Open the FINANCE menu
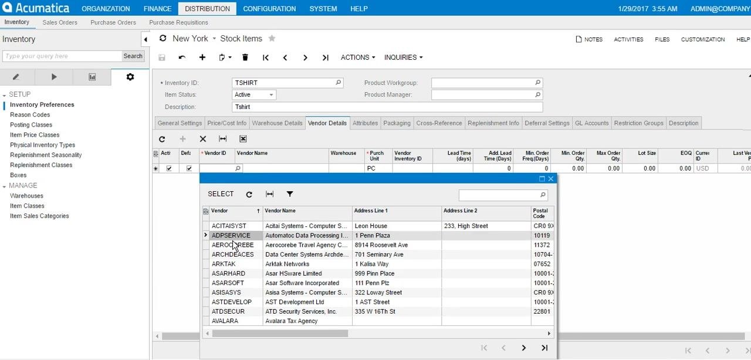The height and width of the screenshot is (360, 751). tap(158, 9)
